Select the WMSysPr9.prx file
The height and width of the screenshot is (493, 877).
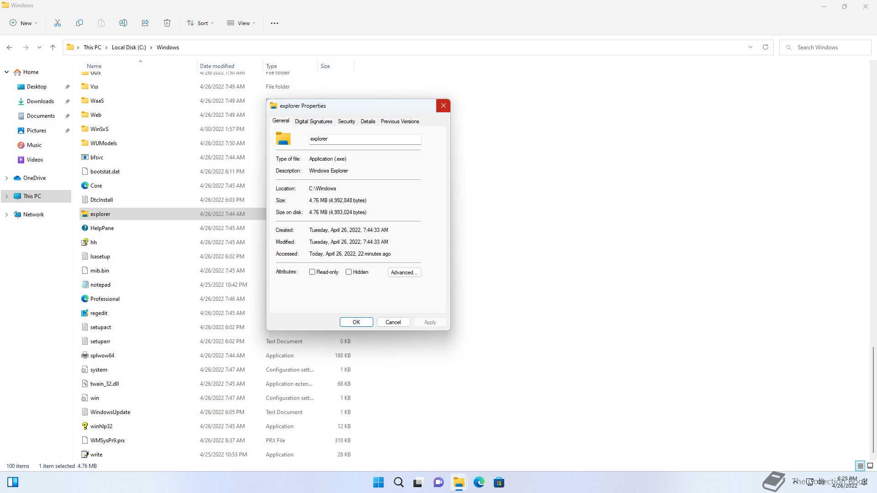107,441
